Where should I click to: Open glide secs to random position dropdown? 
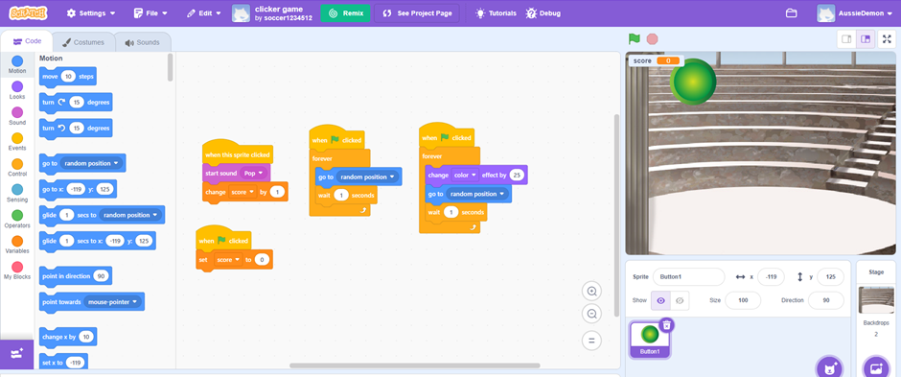130,215
